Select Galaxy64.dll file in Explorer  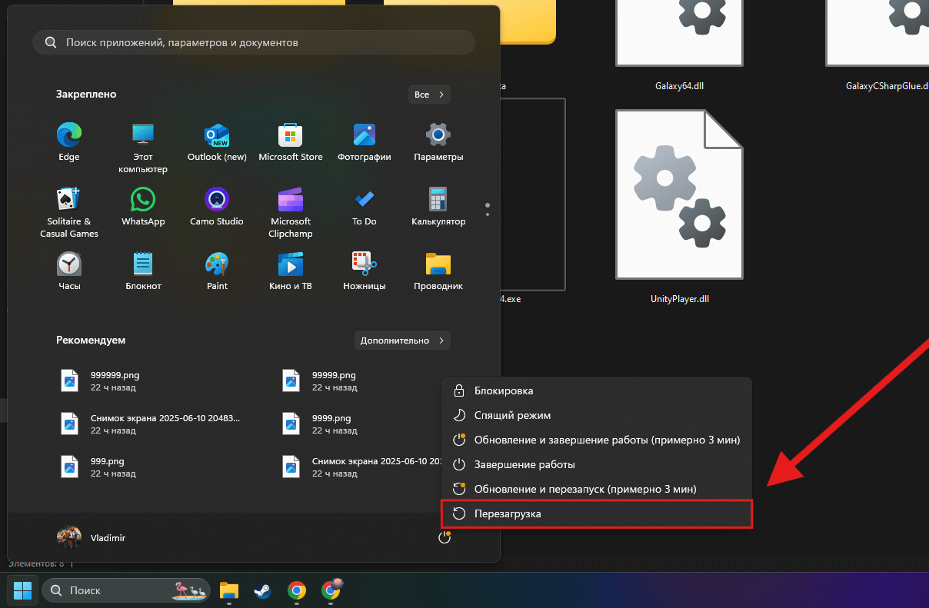(x=679, y=46)
